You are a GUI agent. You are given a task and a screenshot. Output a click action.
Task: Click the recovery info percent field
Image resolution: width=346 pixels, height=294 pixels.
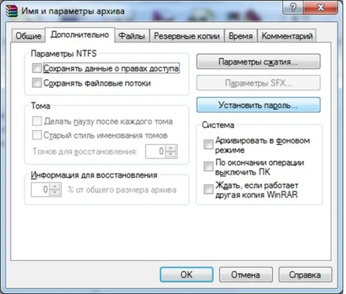tap(40, 190)
